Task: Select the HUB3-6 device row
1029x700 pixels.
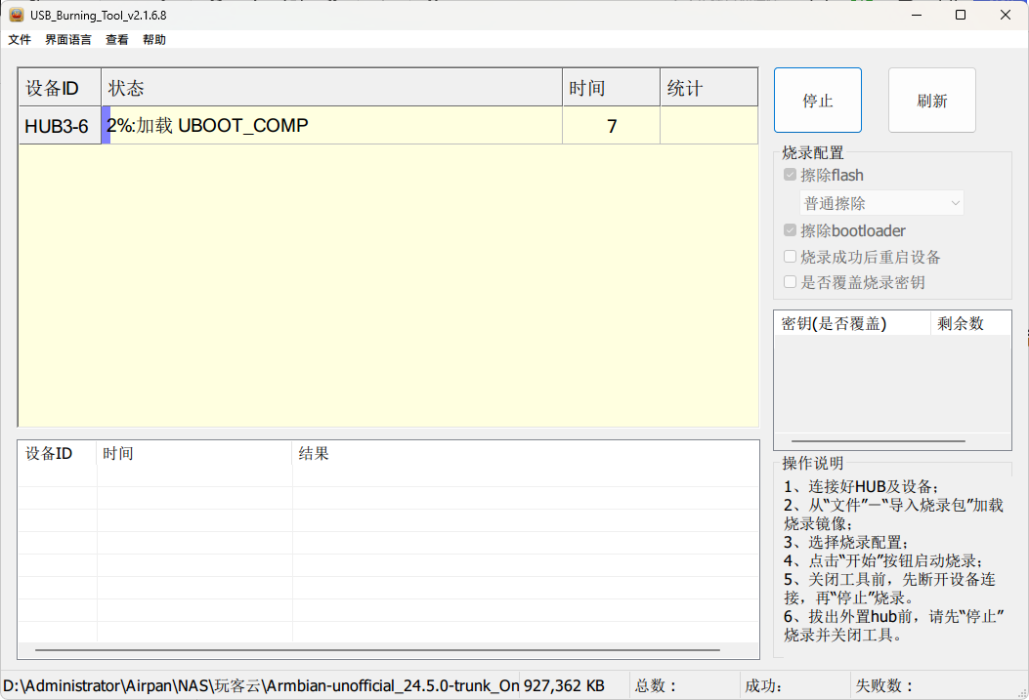Action: click(x=60, y=126)
